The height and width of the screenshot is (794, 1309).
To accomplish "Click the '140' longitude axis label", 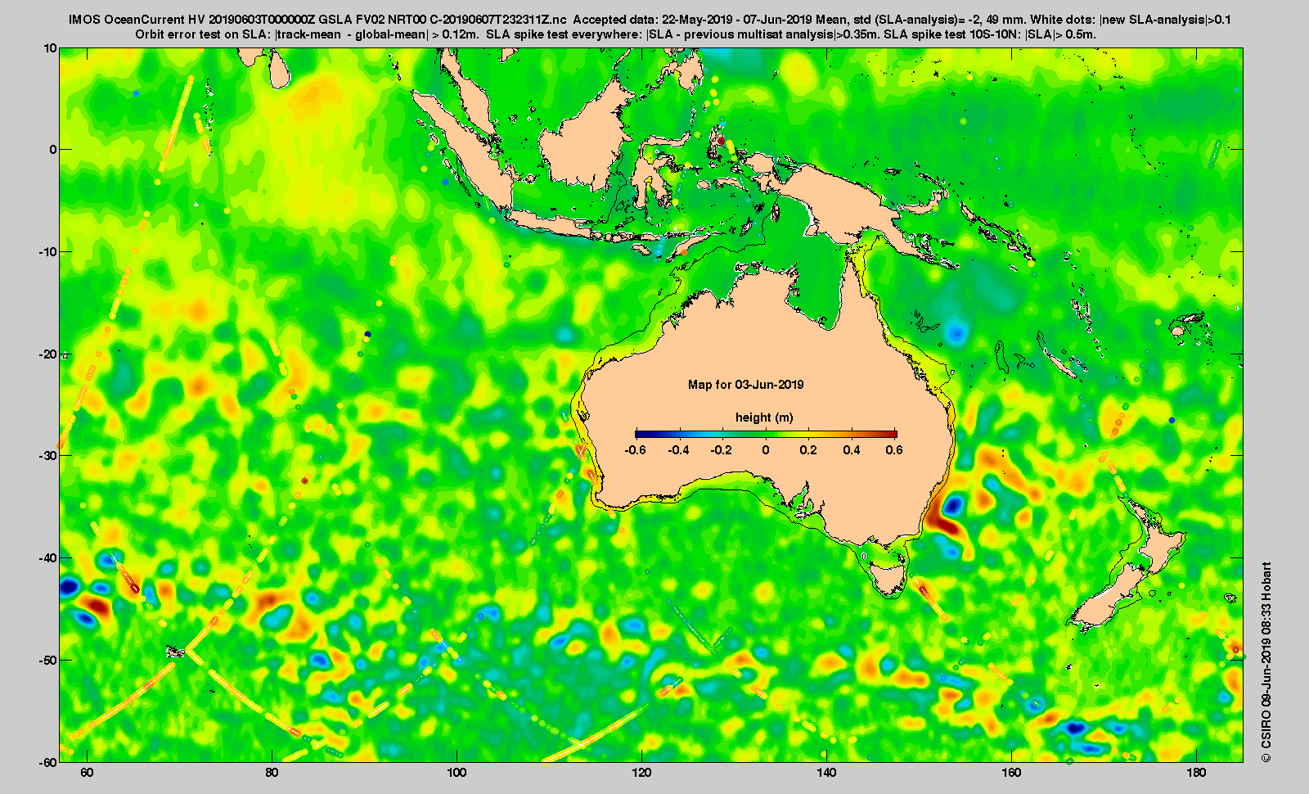I will coord(826,773).
